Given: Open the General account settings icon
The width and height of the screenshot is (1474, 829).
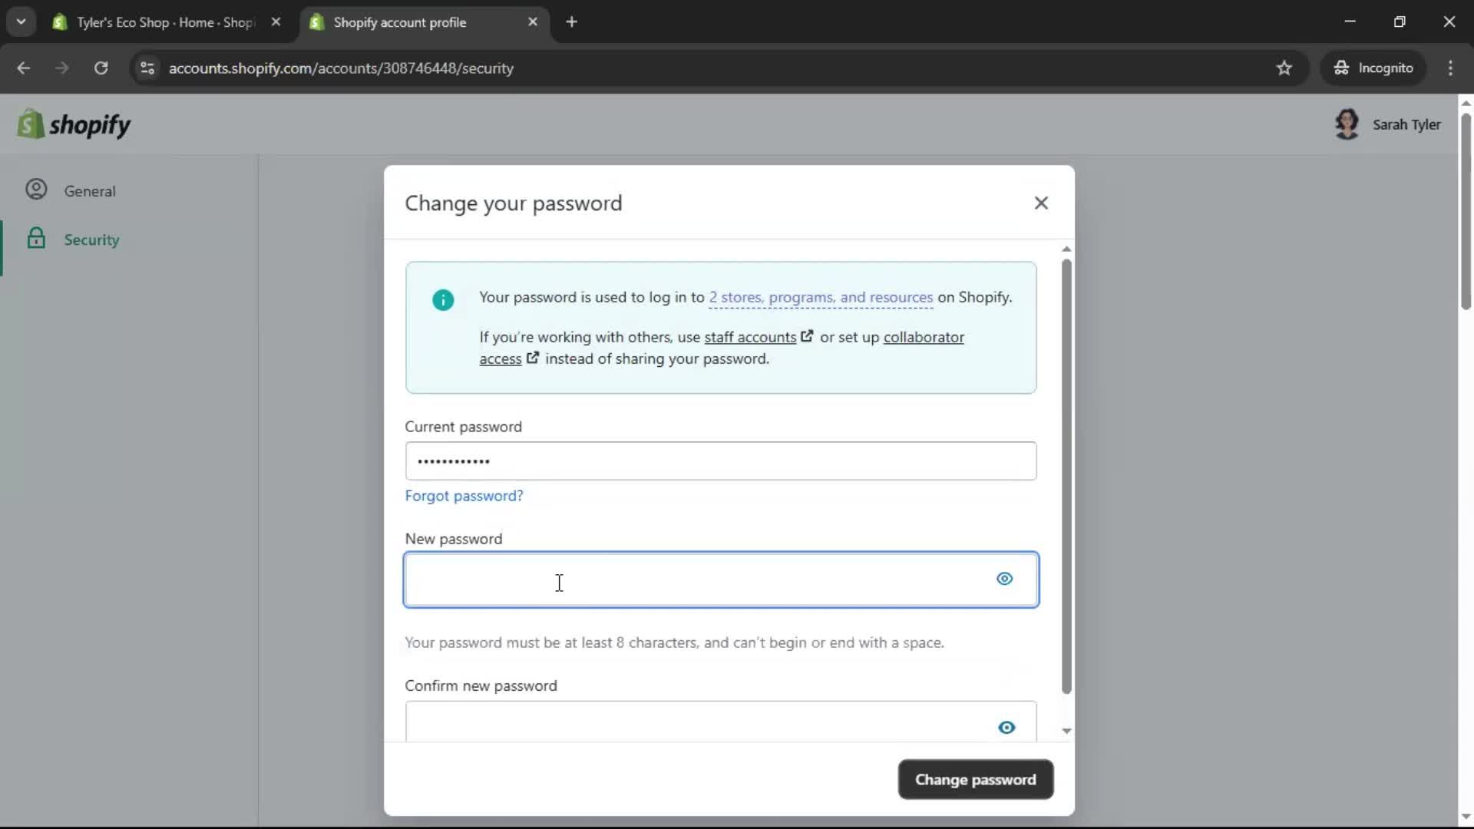Looking at the screenshot, I should click(35, 190).
